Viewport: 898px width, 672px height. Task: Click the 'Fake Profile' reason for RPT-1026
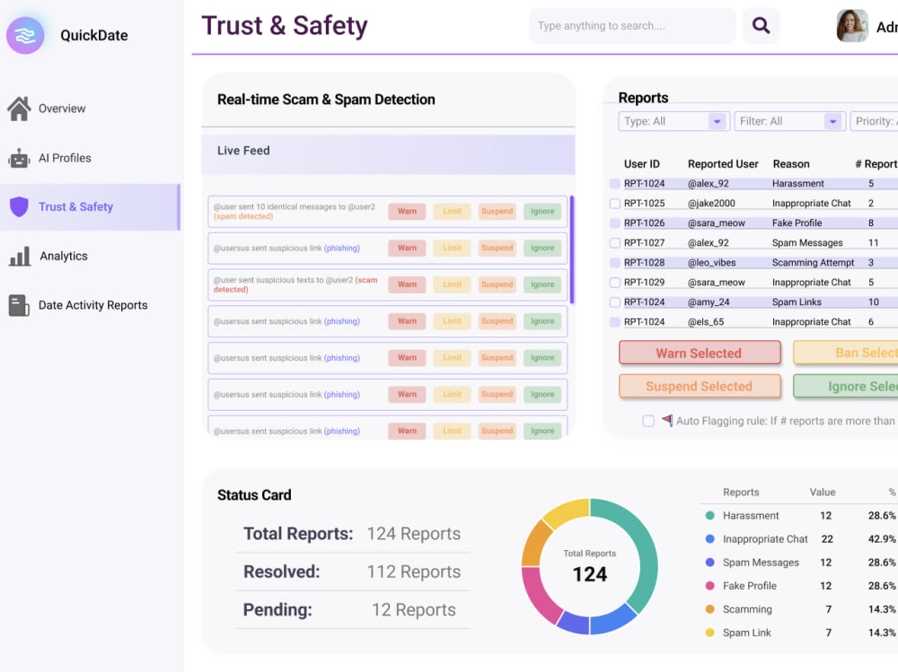(x=797, y=223)
